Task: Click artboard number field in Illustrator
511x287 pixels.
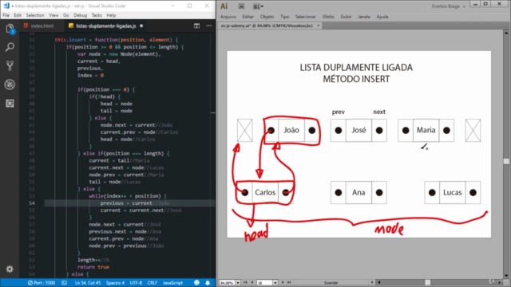Action: (264, 283)
